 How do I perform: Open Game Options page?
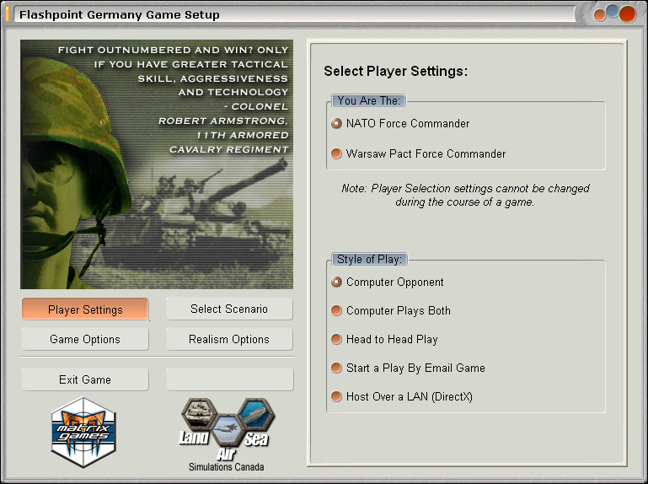click(x=85, y=339)
